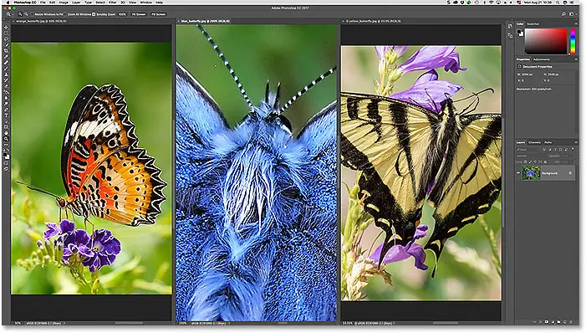
Task: Select the Clone Stamp tool
Action: point(7,74)
